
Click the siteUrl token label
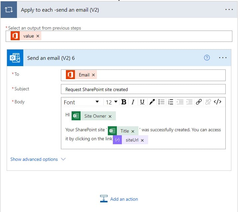click(x=132, y=140)
